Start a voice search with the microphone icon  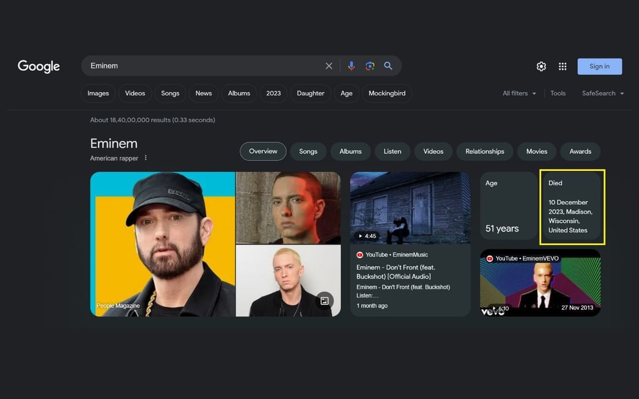tap(350, 65)
